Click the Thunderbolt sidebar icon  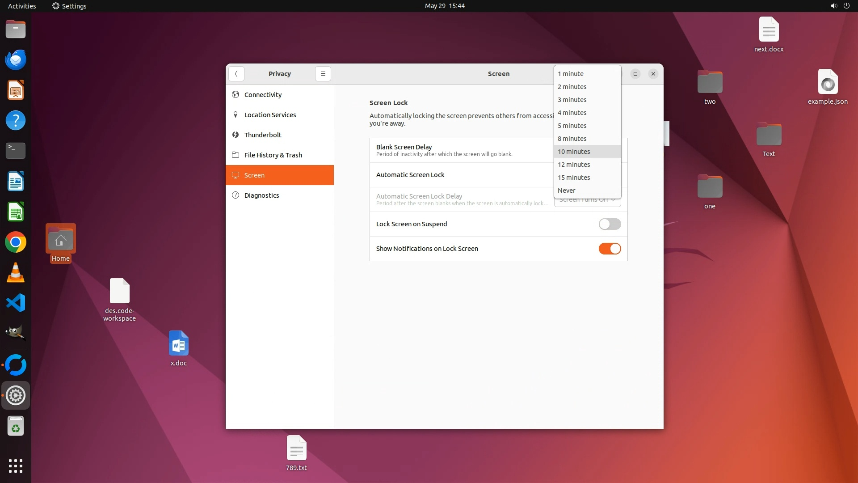click(236, 135)
